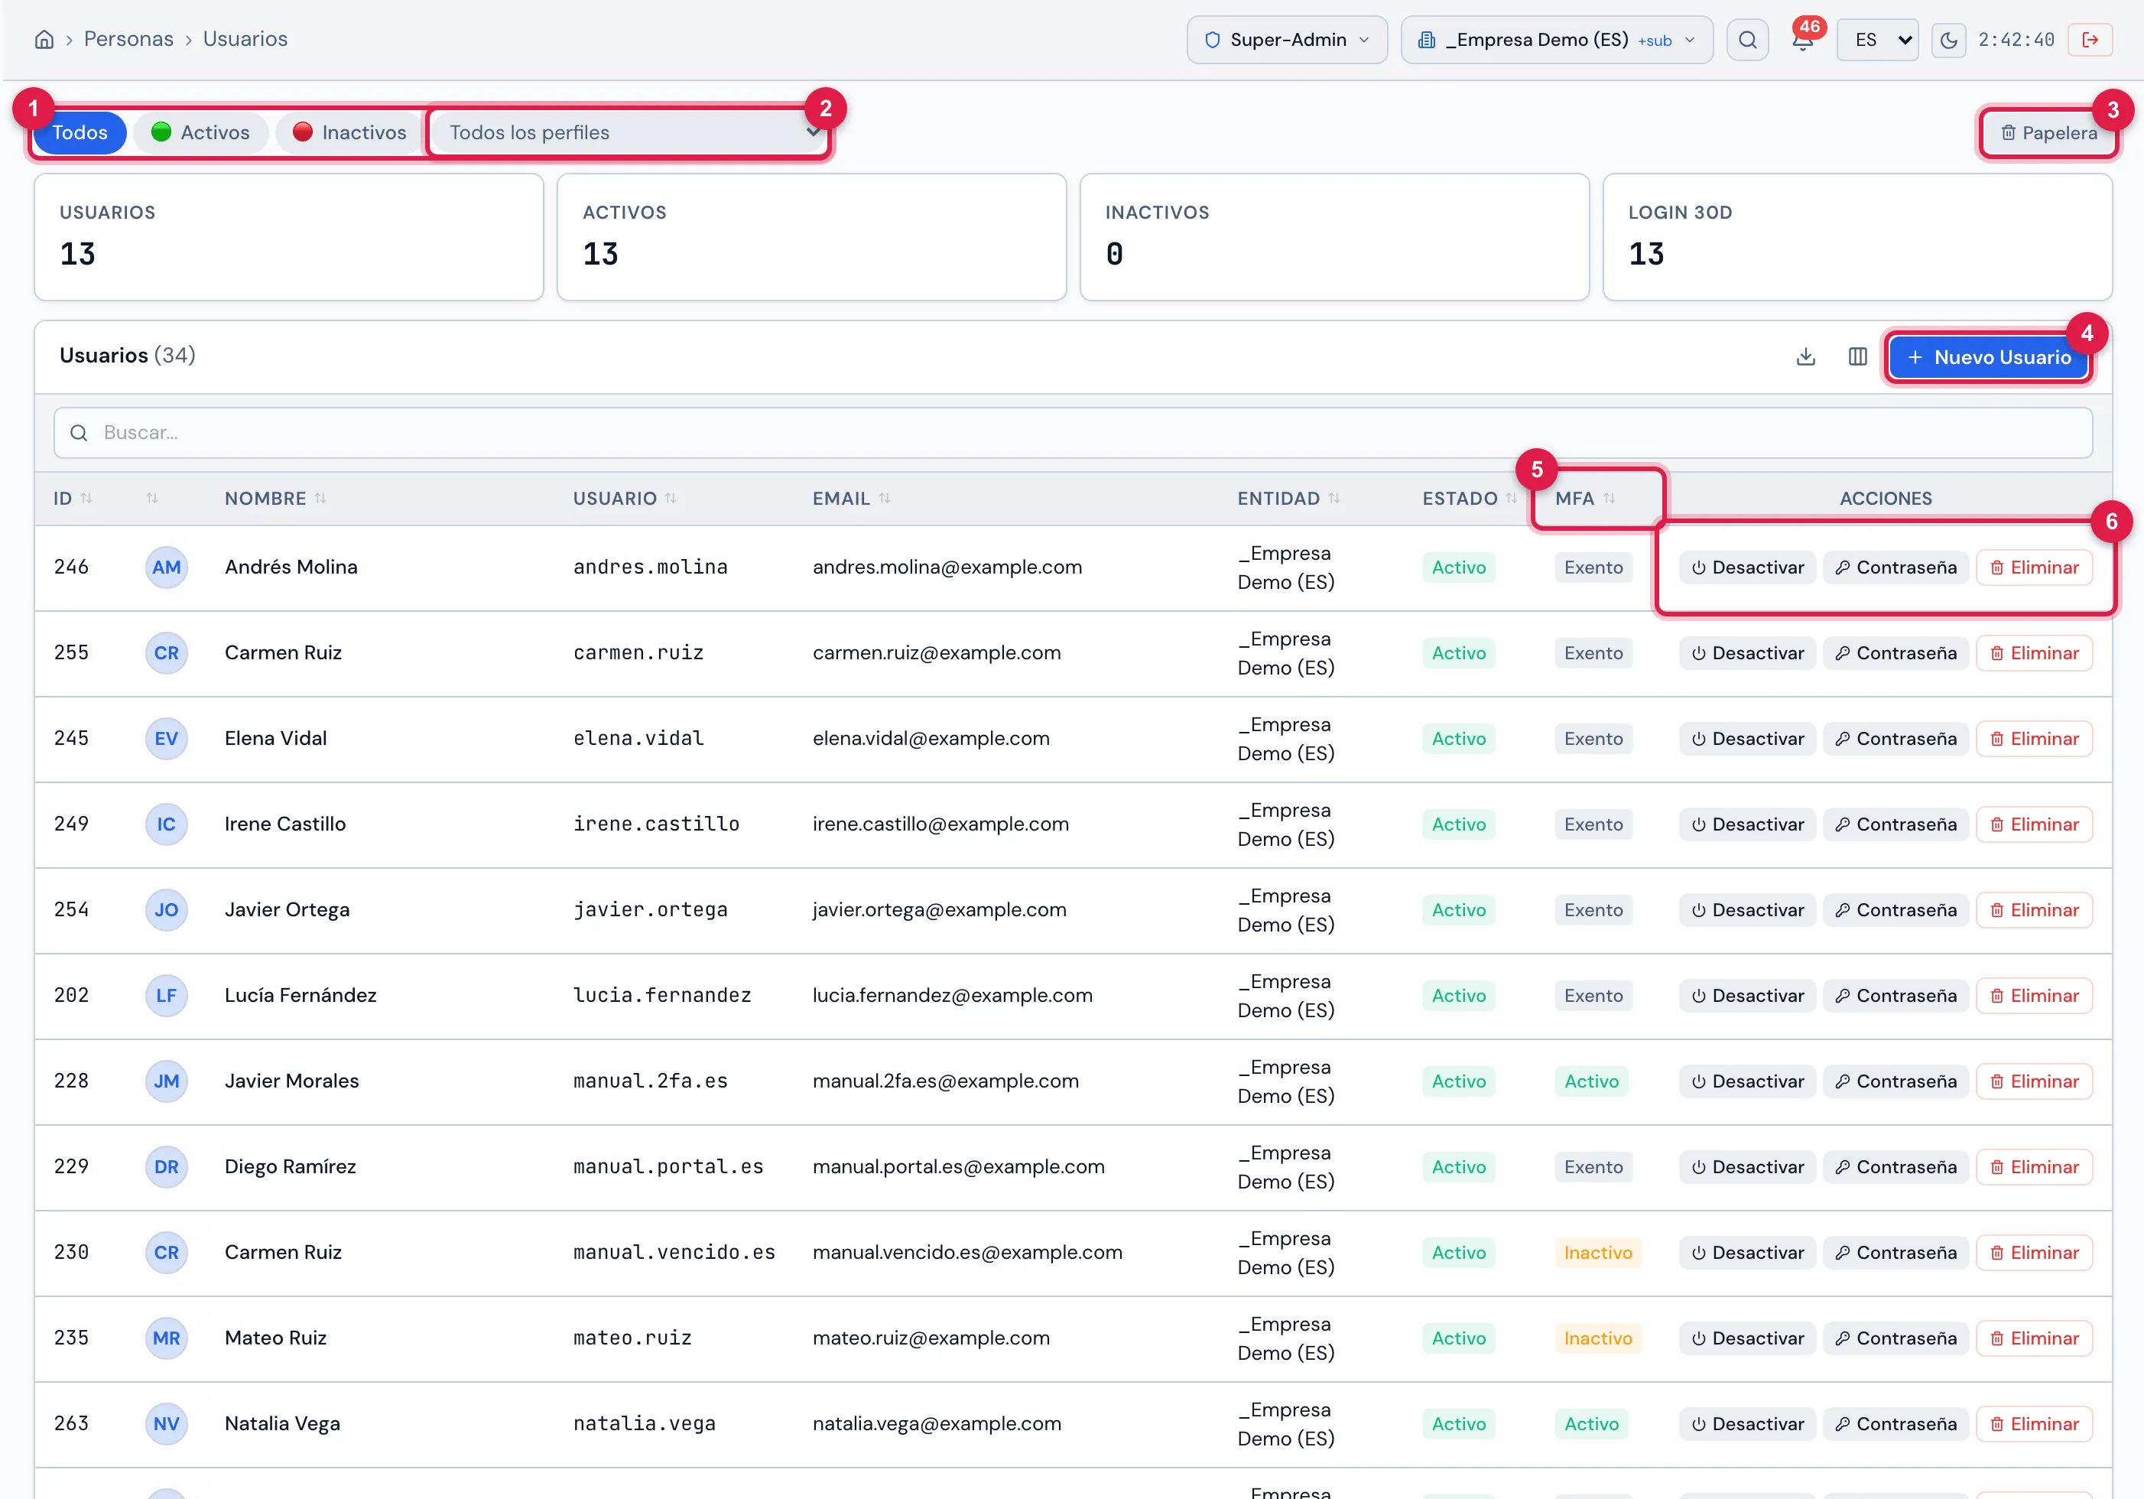
Task: Sort by the ESTADO column
Action: (1469, 499)
